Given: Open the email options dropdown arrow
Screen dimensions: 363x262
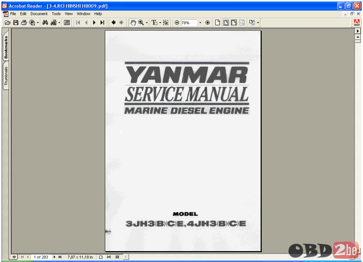Looking at the screenshot, I should [x=38, y=23].
